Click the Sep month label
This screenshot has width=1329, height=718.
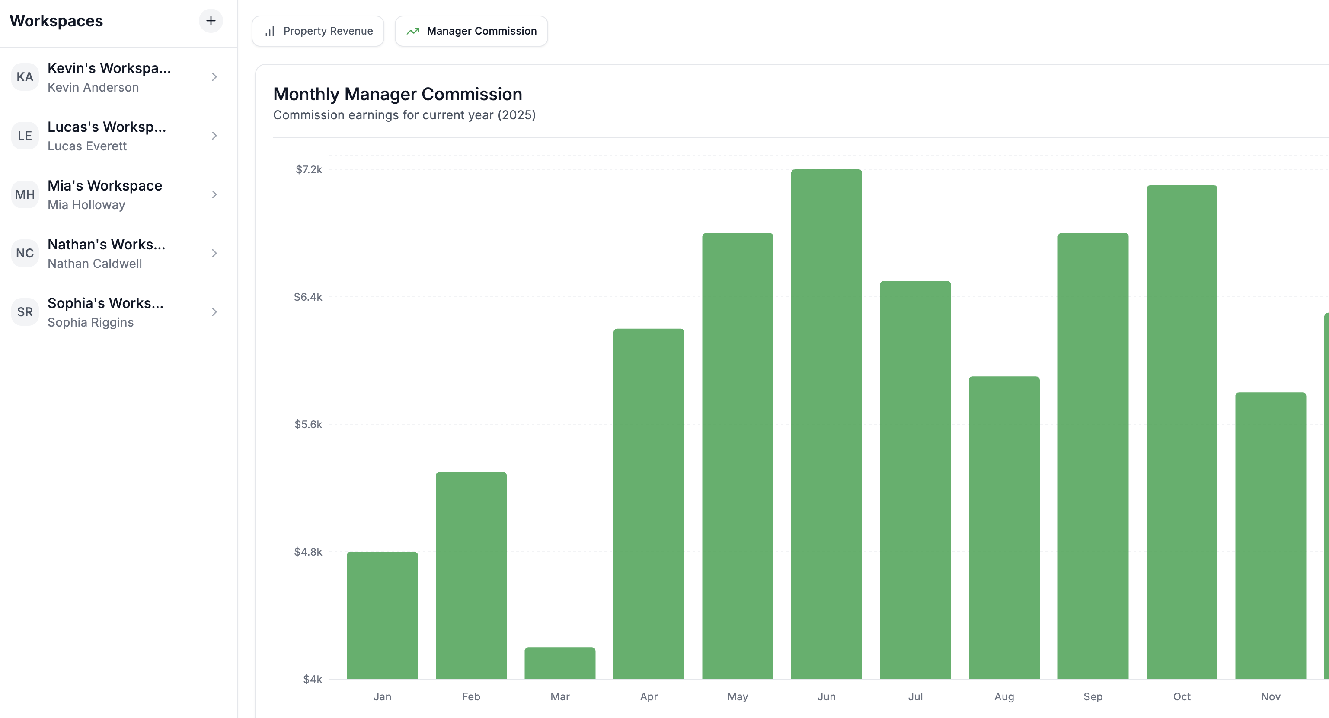coord(1093,697)
